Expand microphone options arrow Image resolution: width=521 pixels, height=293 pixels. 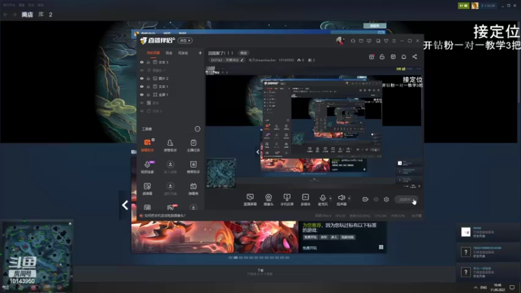point(330,199)
